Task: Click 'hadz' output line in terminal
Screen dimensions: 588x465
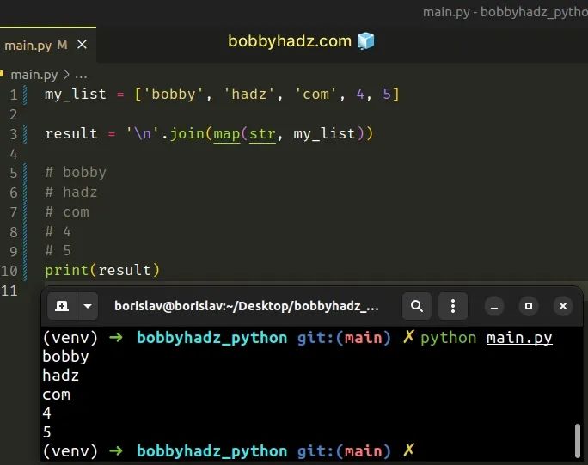Action: (61, 376)
